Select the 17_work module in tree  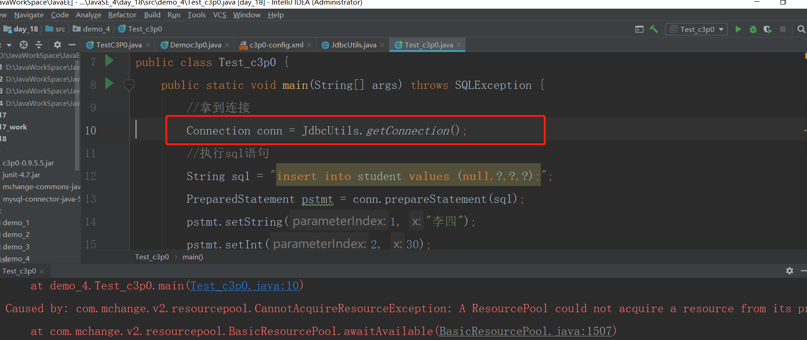point(14,127)
